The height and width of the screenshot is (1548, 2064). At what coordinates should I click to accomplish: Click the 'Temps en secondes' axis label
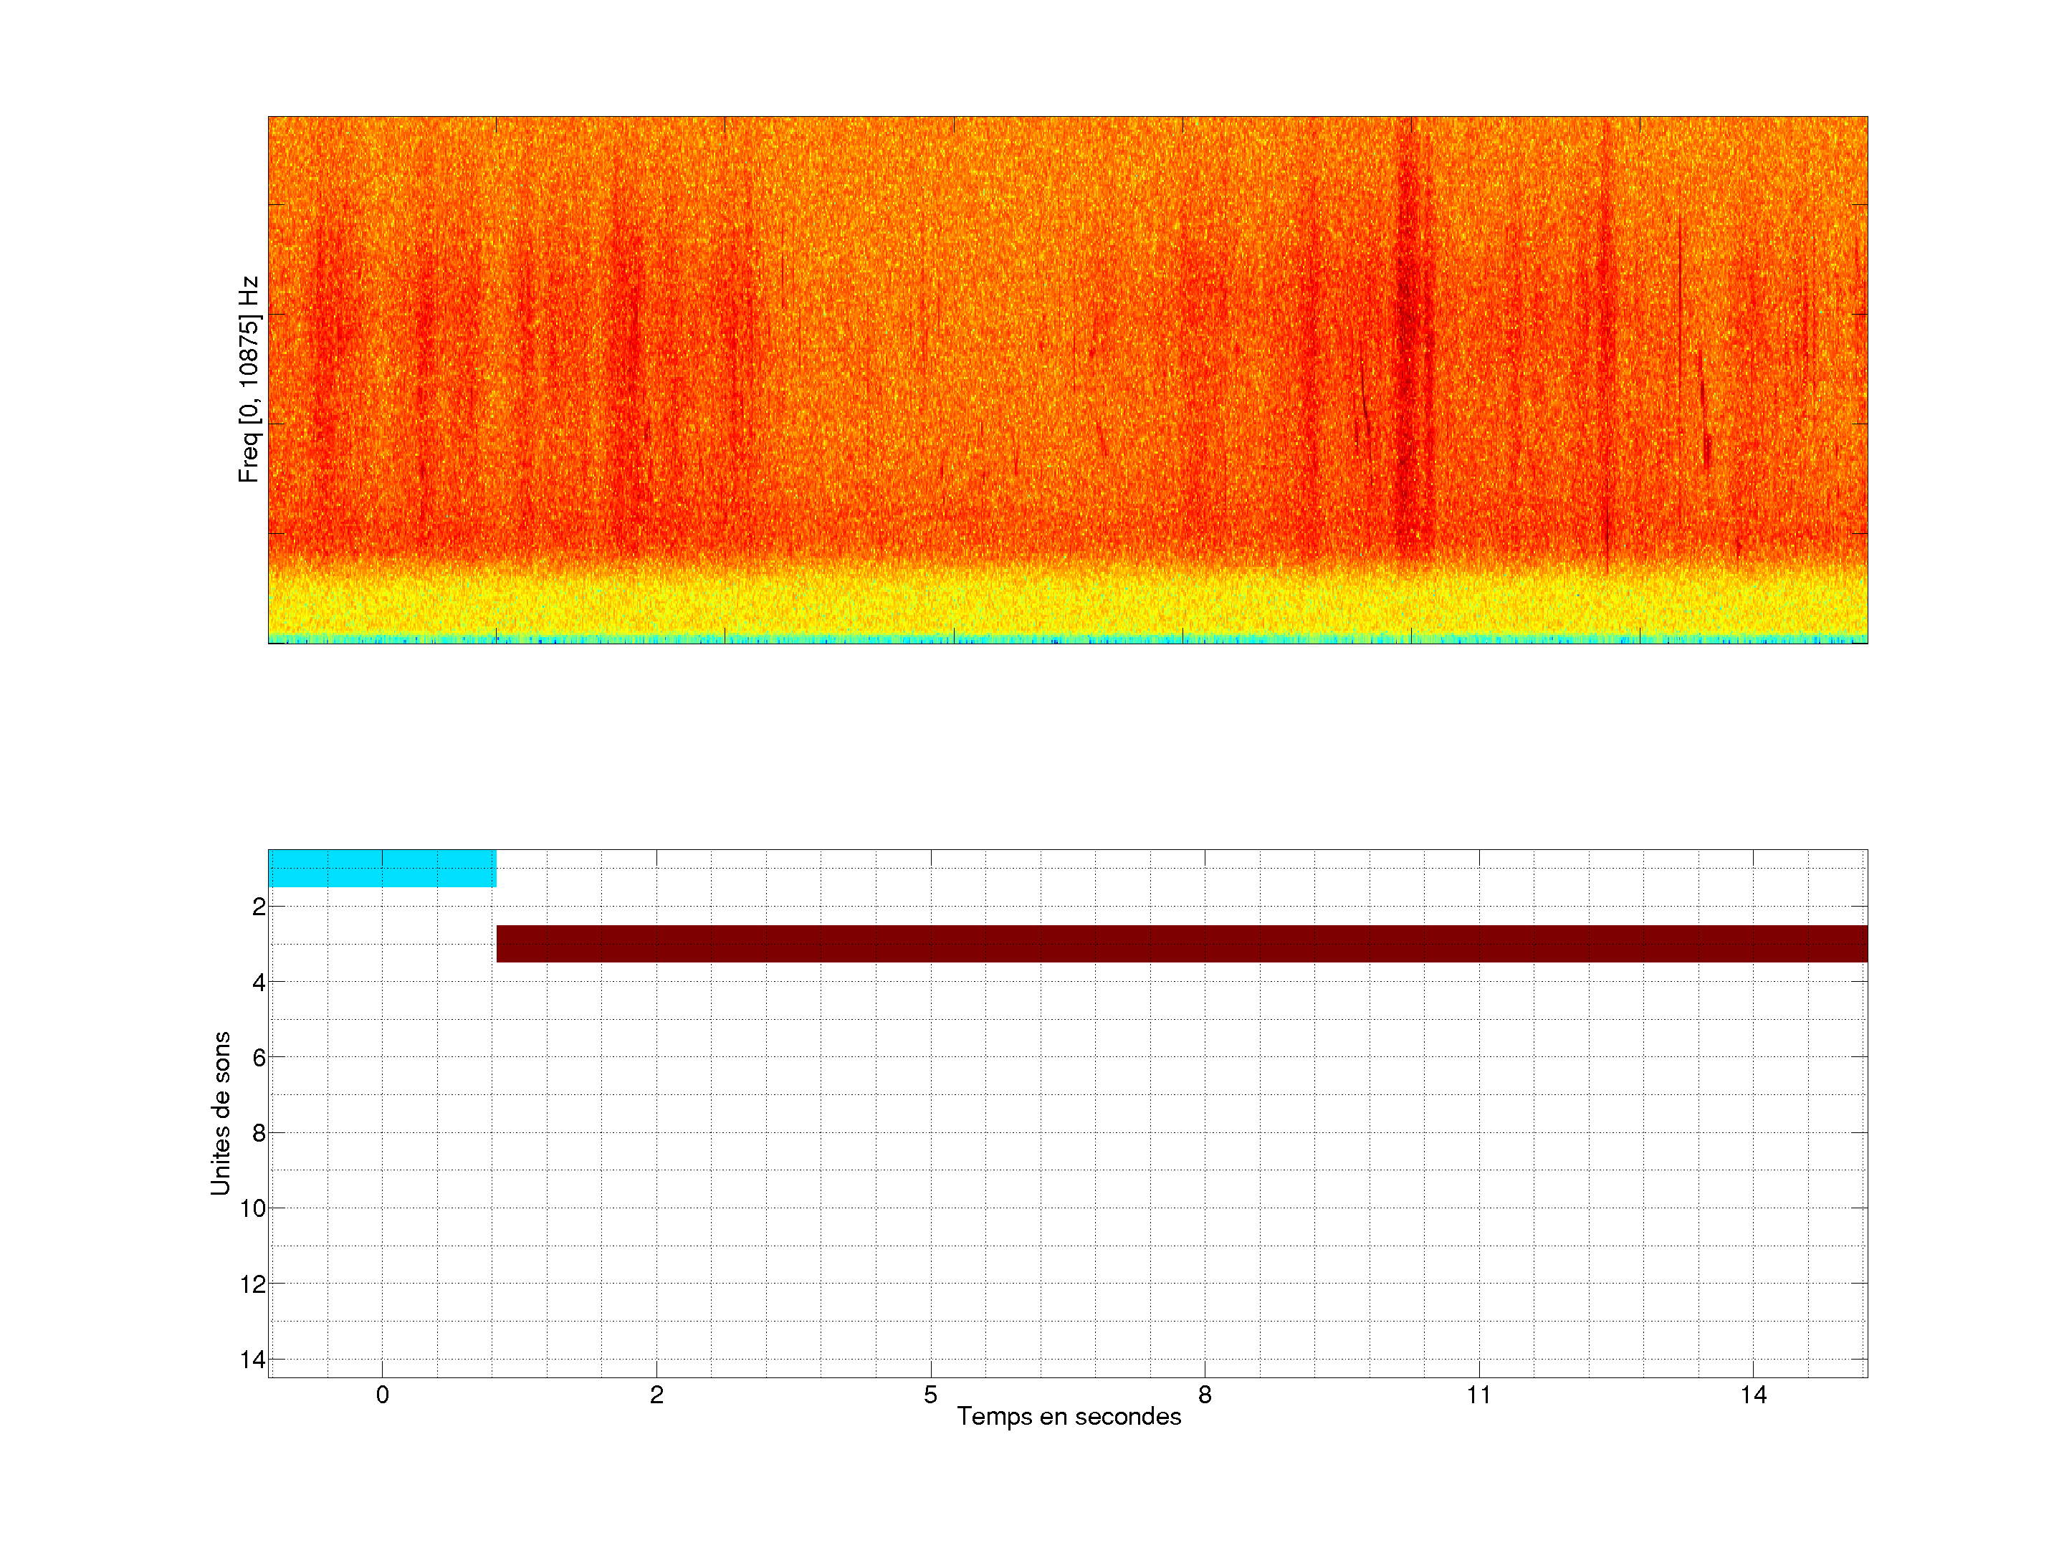[x=1069, y=1416]
